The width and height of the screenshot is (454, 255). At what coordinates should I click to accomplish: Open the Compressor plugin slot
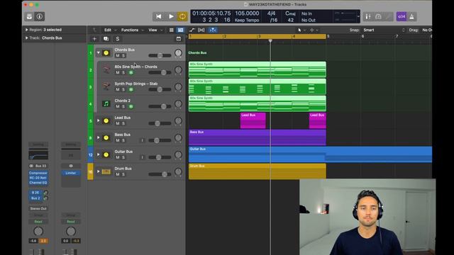(x=38, y=173)
